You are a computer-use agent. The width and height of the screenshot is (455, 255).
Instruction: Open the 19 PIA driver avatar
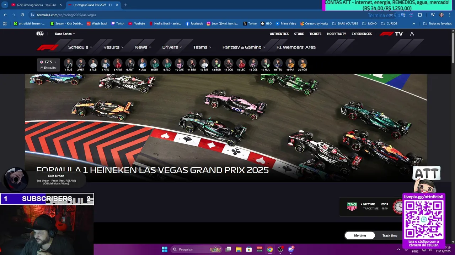pyautogui.click(x=290, y=65)
